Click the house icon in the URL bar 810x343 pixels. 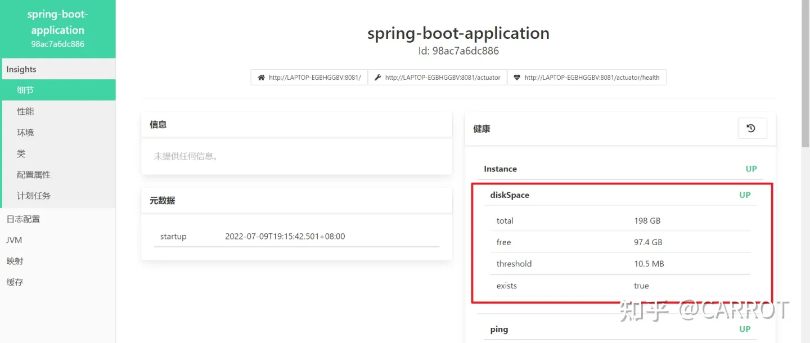pyautogui.click(x=261, y=78)
